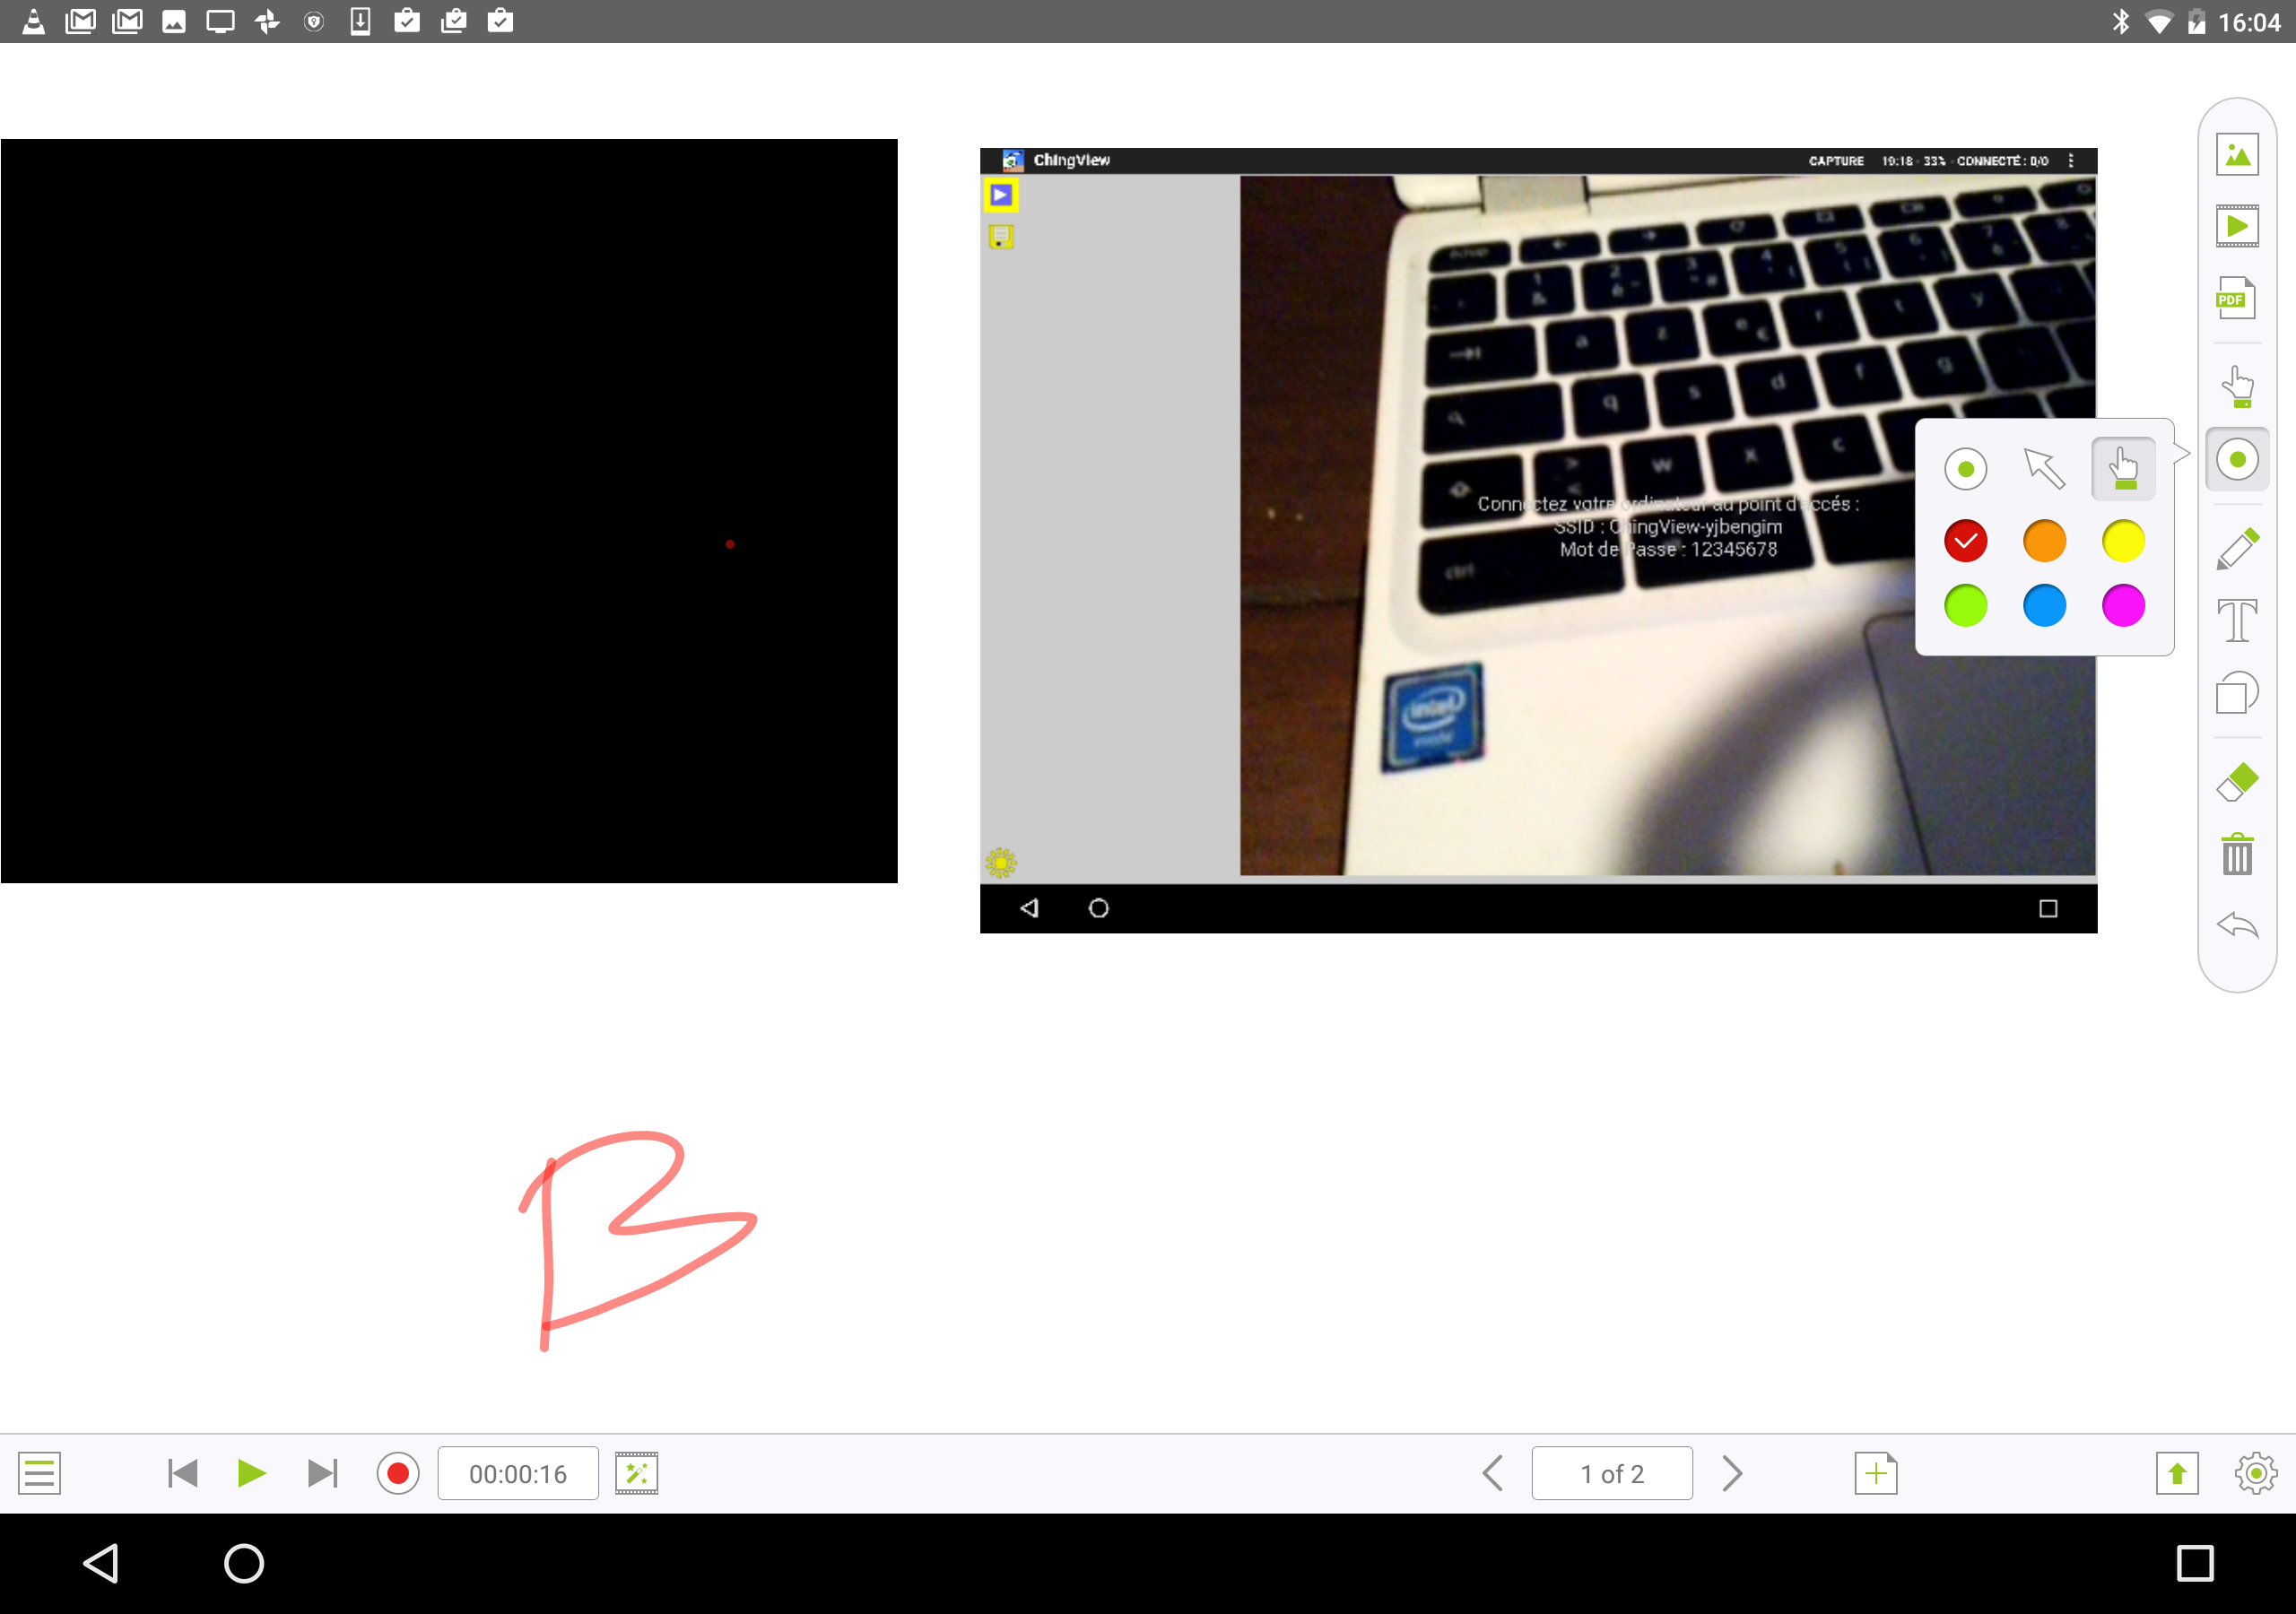Screen dimensions: 2296x1614
Task: Select the ChingView laptop screenshot image
Action: coord(1538,540)
